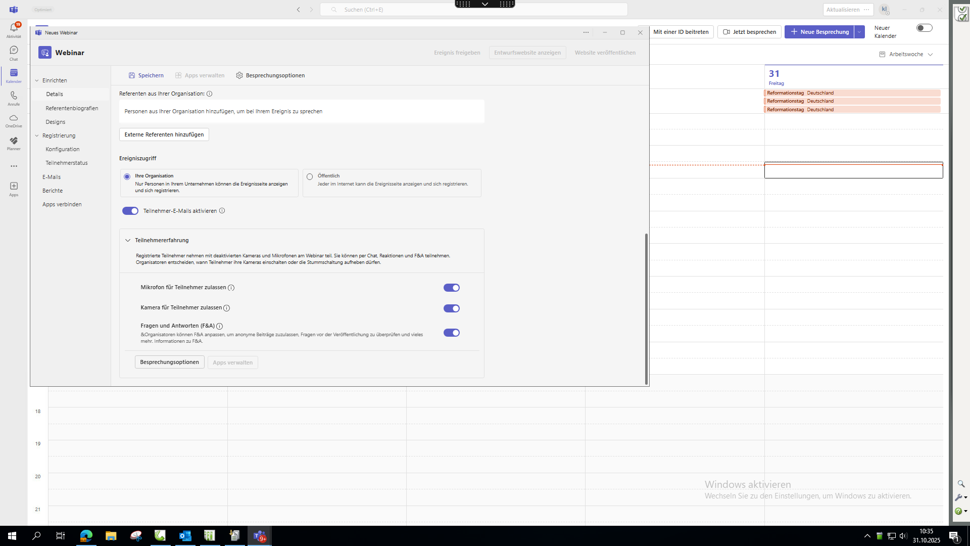The width and height of the screenshot is (970, 546).
Task: Open the Arbeitswoche view dropdown
Action: tap(906, 54)
